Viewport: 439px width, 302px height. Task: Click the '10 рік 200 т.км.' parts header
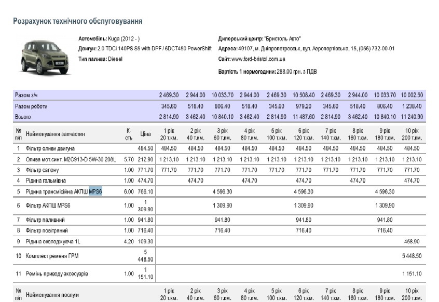(x=412, y=134)
